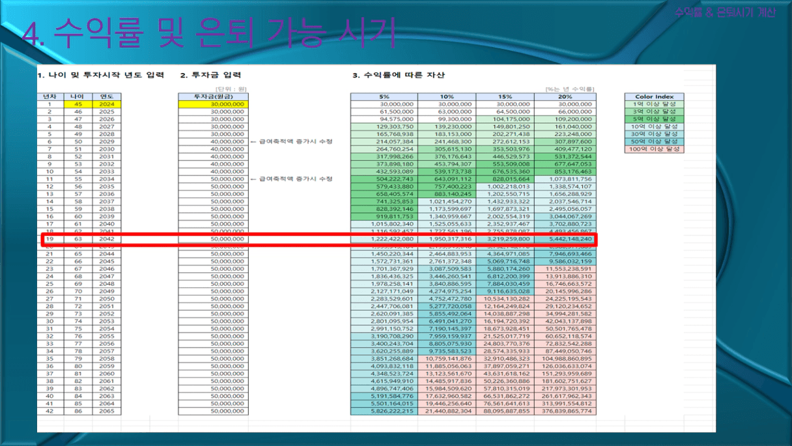792x446 pixels.
Task: Select the cell '214,057,384'
Action: pyautogui.click(x=384, y=141)
